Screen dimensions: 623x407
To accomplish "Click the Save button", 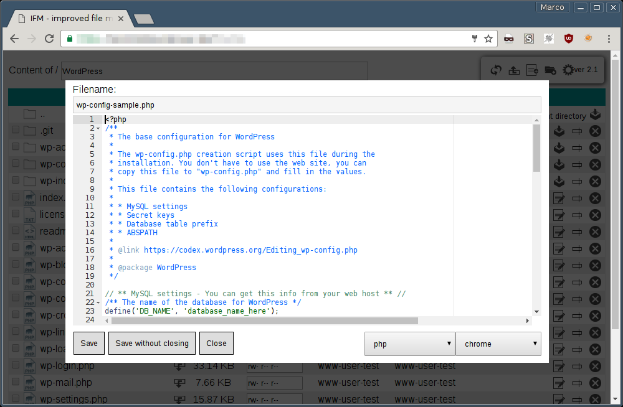I will tap(89, 343).
